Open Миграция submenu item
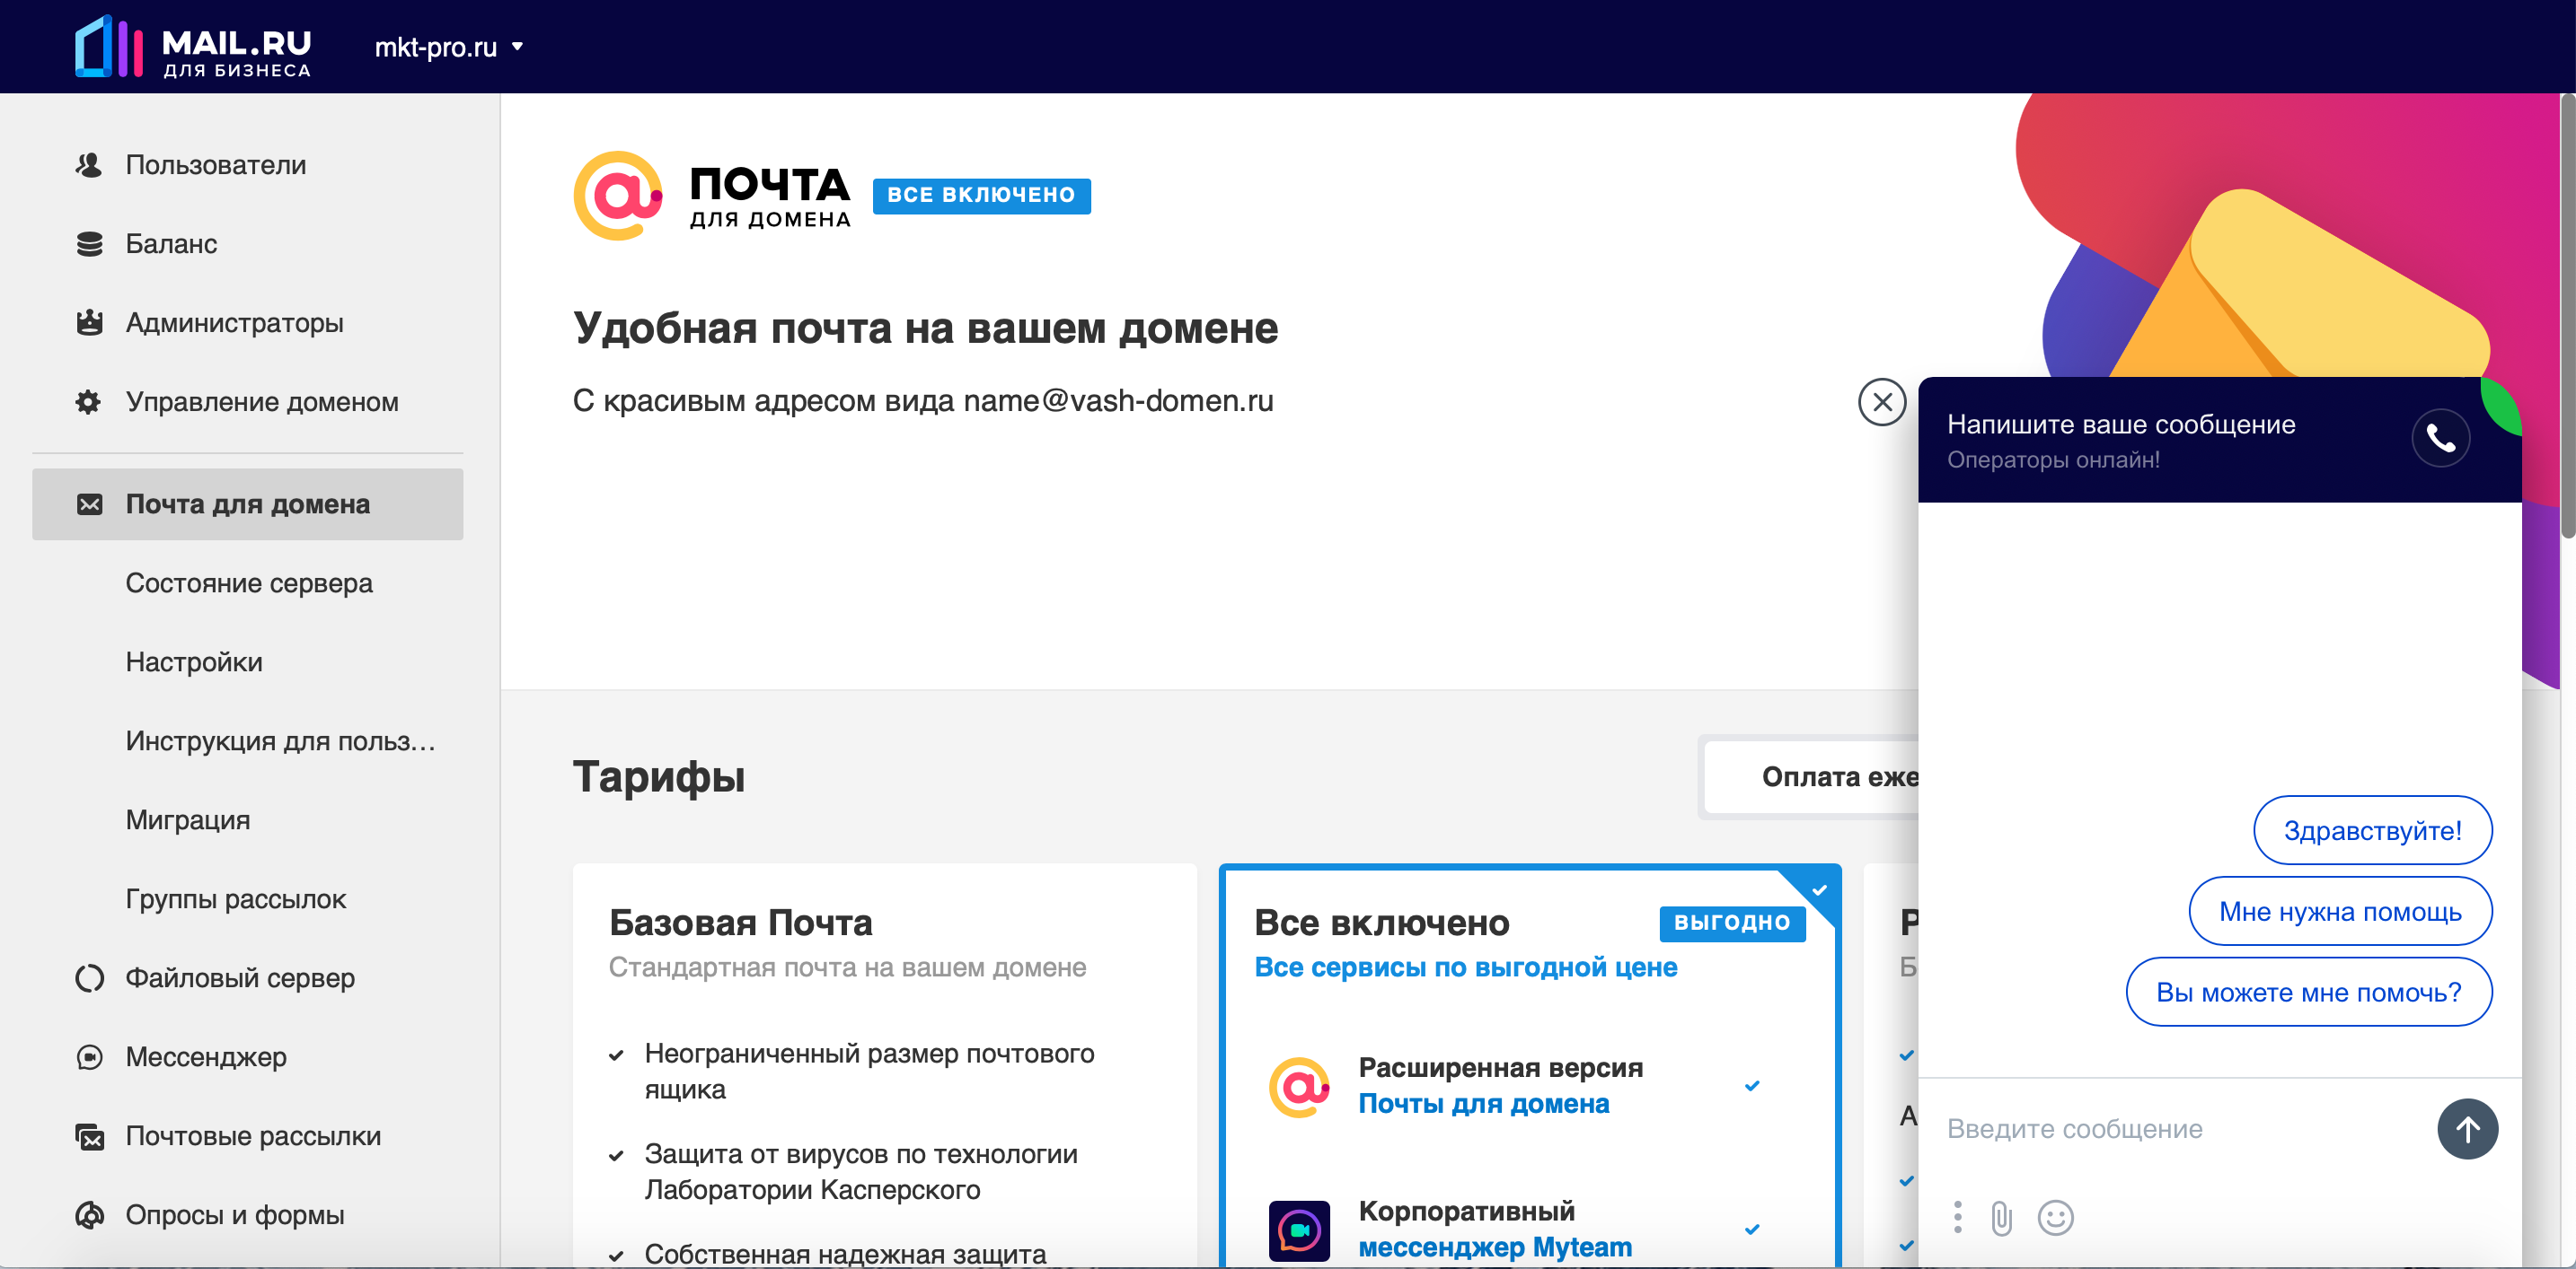The image size is (2576, 1269). (188, 820)
